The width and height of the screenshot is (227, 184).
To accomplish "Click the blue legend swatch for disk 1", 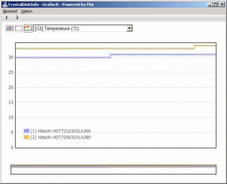I will pyautogui.click(x=26, y=131).
